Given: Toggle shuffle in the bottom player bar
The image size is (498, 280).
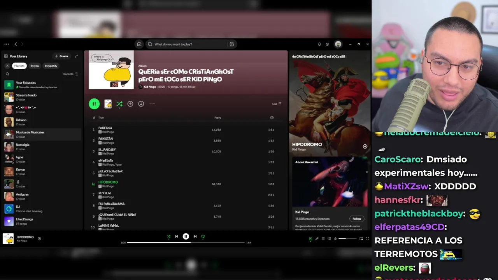Looking at the screenshot, I should tap(168, 236).
